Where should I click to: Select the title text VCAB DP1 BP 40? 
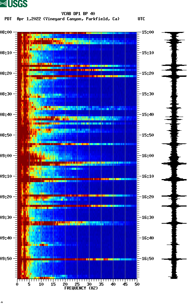[78, 14]
